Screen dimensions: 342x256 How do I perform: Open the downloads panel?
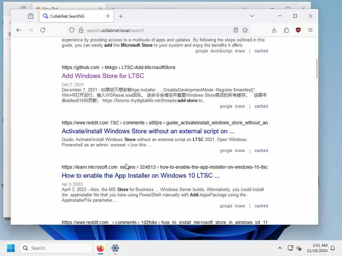click(x=274, y=30)
